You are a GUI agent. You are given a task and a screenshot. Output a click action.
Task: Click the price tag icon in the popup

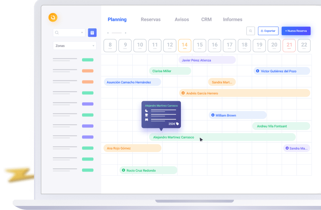178,123
